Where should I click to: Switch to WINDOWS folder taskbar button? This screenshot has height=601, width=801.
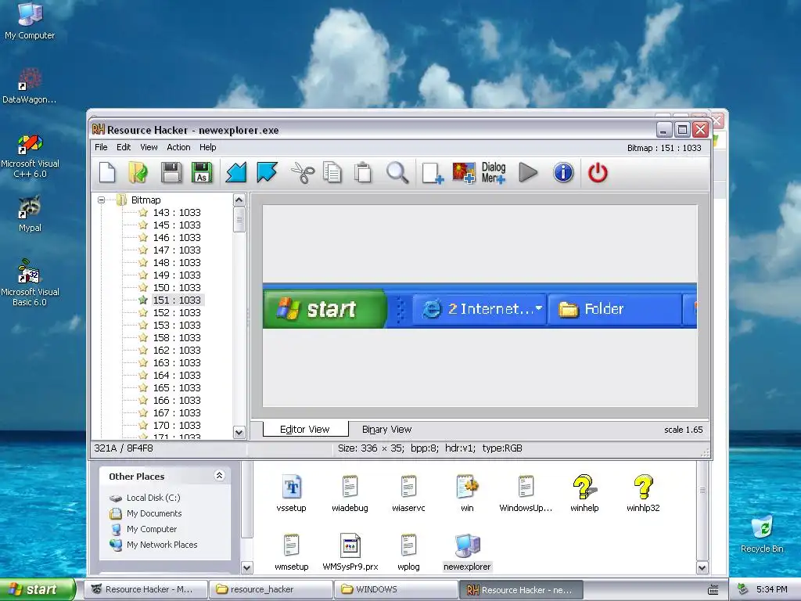395,589
